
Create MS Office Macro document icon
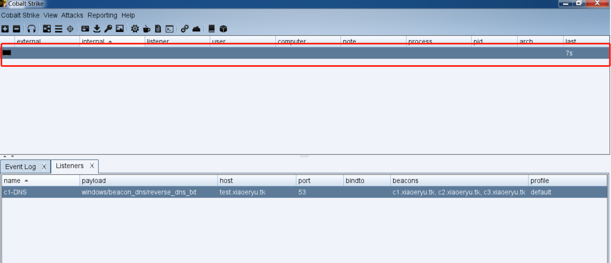pos(158,29)
